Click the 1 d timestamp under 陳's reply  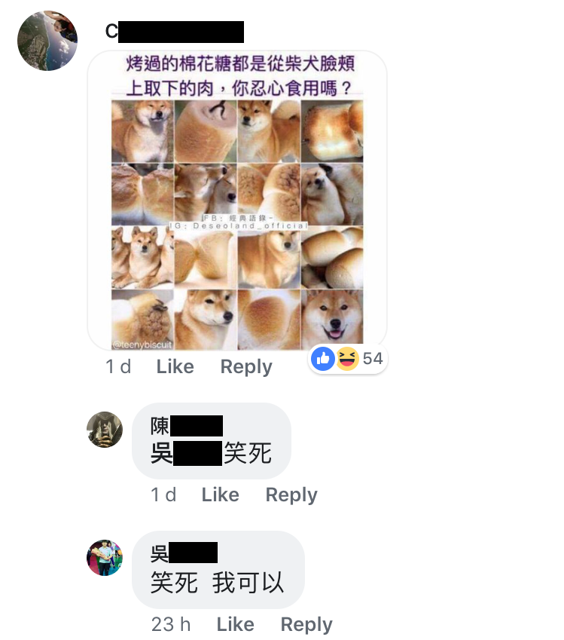(x=163, y=495)
